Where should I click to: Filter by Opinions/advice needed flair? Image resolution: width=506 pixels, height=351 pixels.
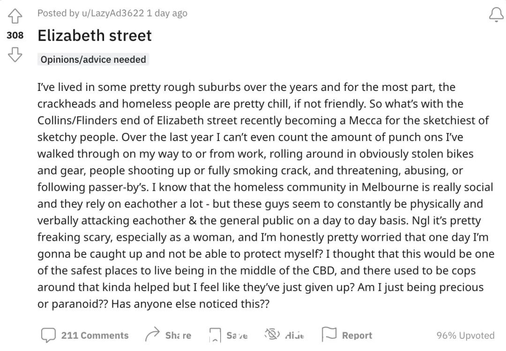[93, 60]
